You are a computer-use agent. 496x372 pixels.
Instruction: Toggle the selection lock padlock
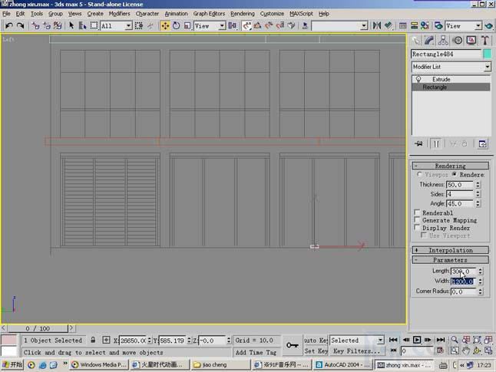tap(93, 340)
